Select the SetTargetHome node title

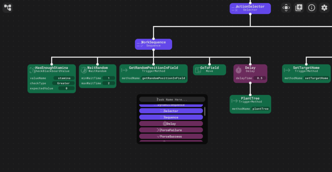click(x=306, y=67)
